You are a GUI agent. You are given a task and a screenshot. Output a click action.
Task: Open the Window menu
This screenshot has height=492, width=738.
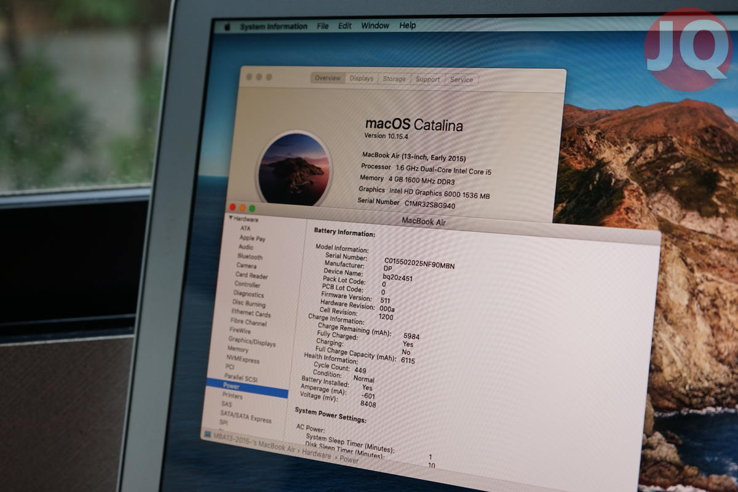click(375, 26)
